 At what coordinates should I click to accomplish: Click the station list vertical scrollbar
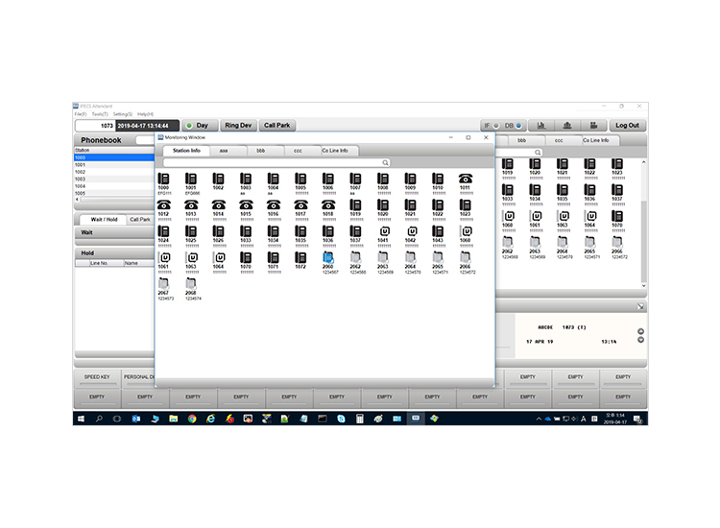(643, 224)
